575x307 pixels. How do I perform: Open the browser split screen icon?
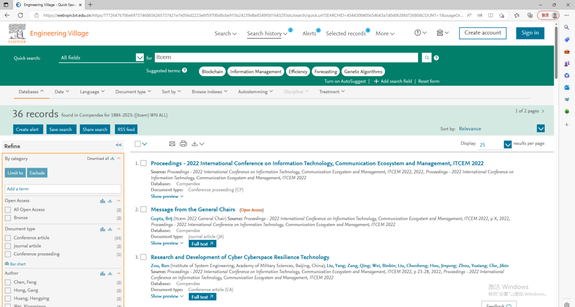click(x=491, y=15)
